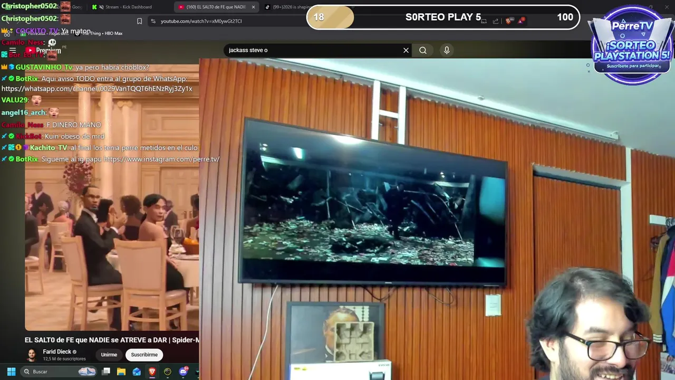Click the Unirme join button
This screenshot has height=380, width=675.
click(x=109, y=355)
